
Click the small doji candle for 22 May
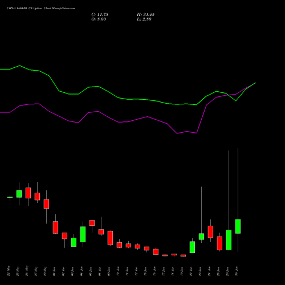[x=10, y=197]
